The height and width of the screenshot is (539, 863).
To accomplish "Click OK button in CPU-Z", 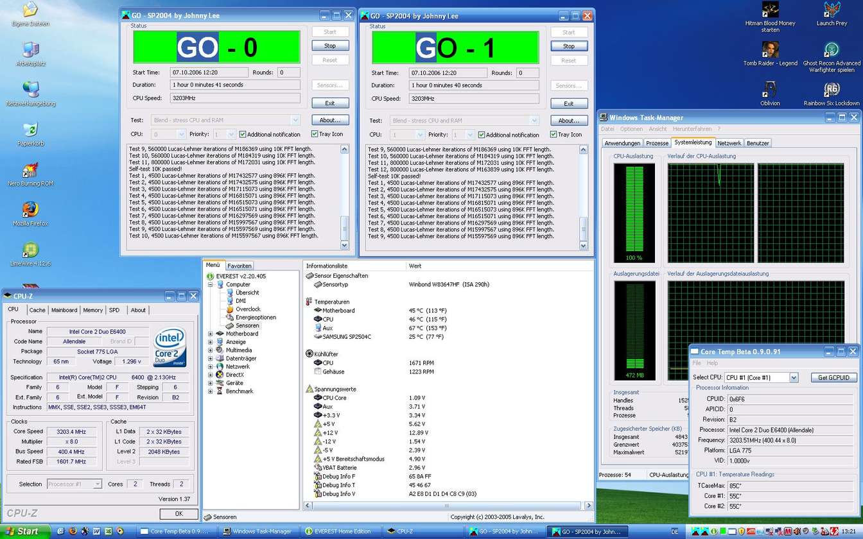I will (179, 514).
